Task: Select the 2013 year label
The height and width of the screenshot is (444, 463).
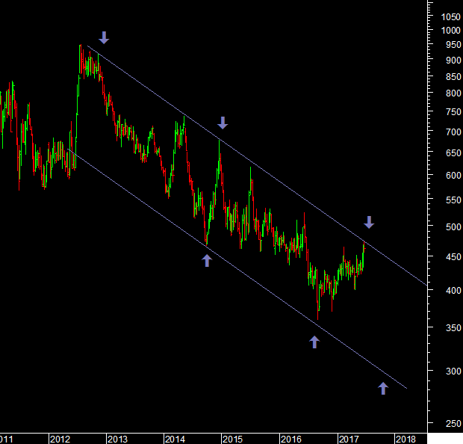Action: pyautogui.click(x=118, y=440)
